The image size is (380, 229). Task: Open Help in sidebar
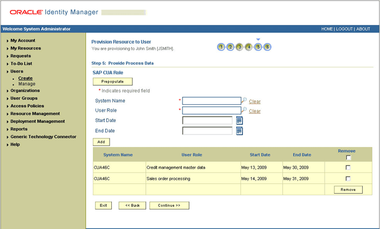[x=15, y=144]
